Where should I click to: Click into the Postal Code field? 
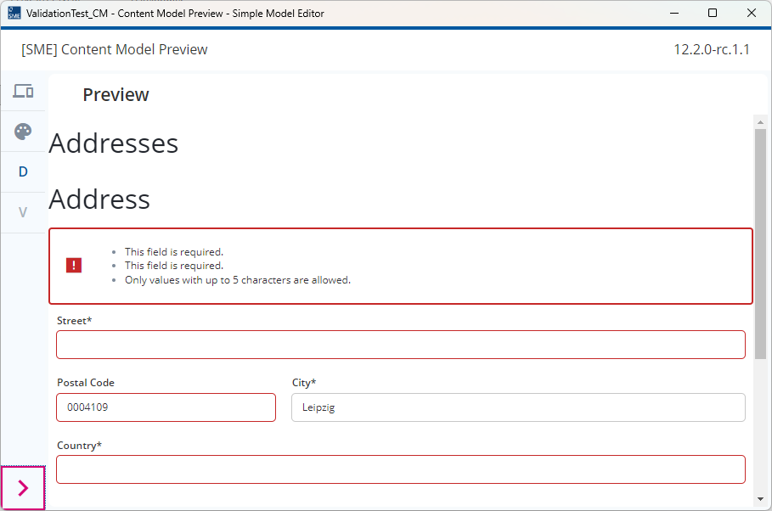point(166,407)
